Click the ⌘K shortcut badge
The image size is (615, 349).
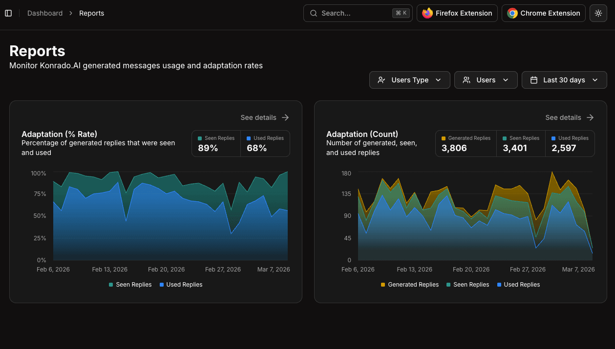[x=401, y=13]
